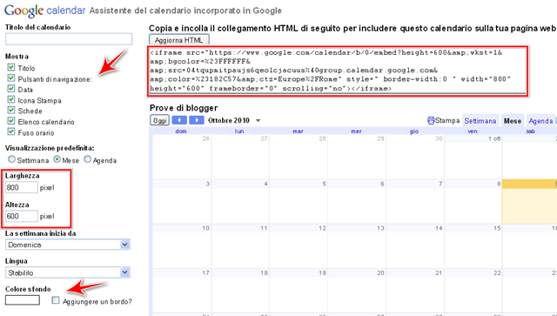Switch to Settimana tab in calendar
Viewport: 557px width, 316px height.
[480, 121]
